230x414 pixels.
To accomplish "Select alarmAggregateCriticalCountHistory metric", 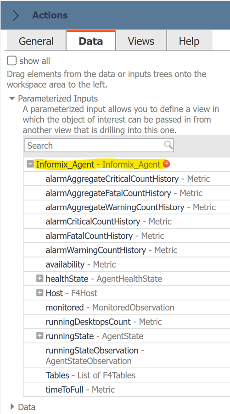I will point(128,179).
